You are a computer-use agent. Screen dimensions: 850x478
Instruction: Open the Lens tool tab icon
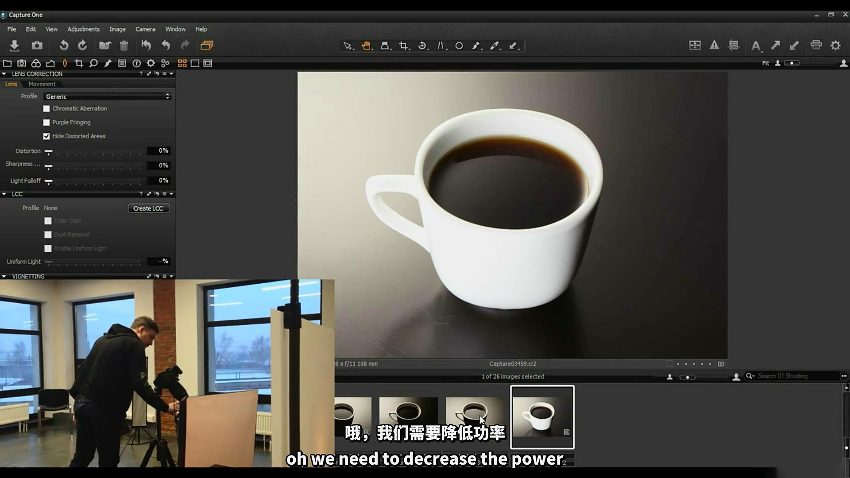coord(65,63)
